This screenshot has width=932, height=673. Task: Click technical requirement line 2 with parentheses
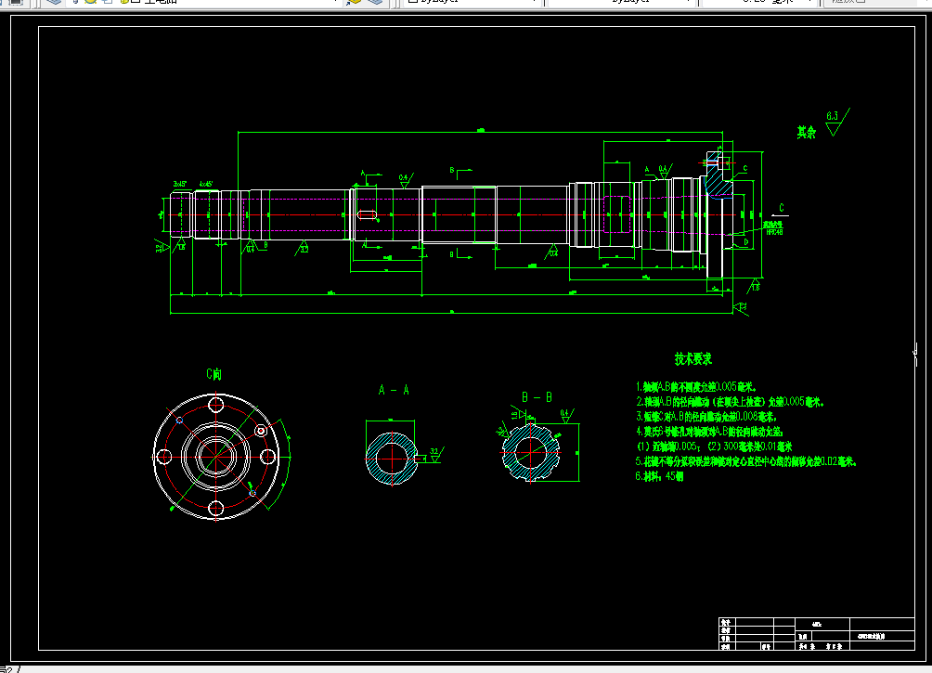pos(730,402)
